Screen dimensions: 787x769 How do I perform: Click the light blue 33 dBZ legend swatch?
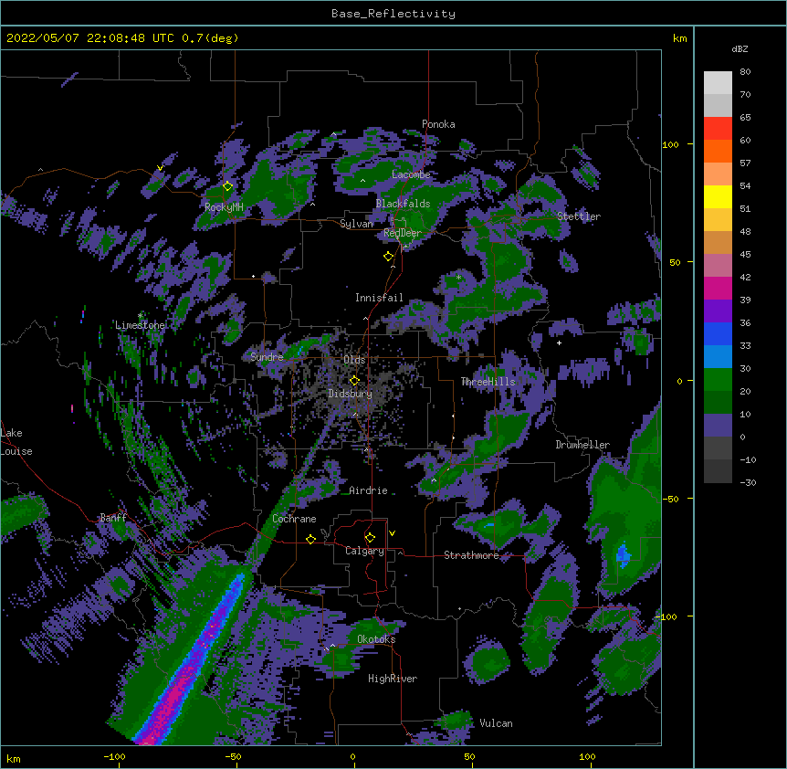[718, 357]
